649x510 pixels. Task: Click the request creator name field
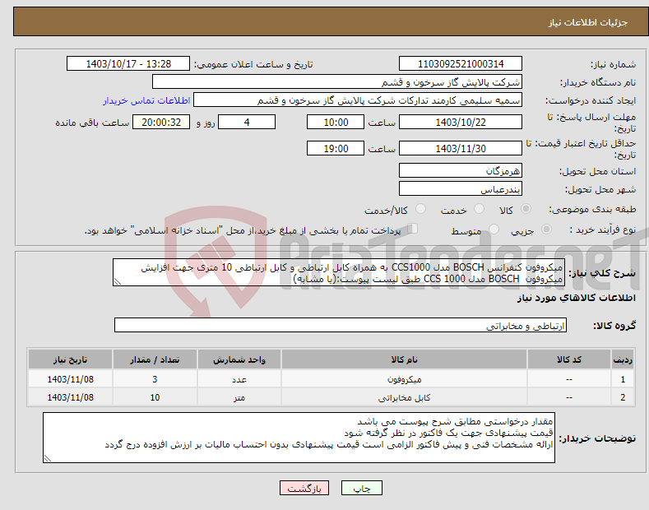pos(358,100)
